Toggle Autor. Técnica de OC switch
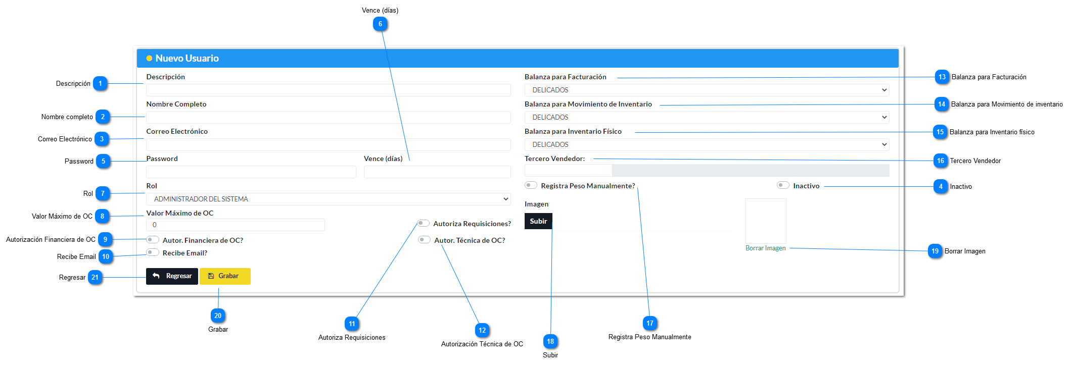Screen dimensions: 1071x367 (425, 240)
